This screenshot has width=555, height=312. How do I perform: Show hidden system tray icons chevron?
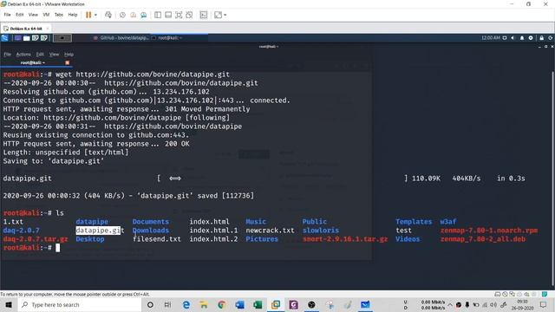click(450, 304)
